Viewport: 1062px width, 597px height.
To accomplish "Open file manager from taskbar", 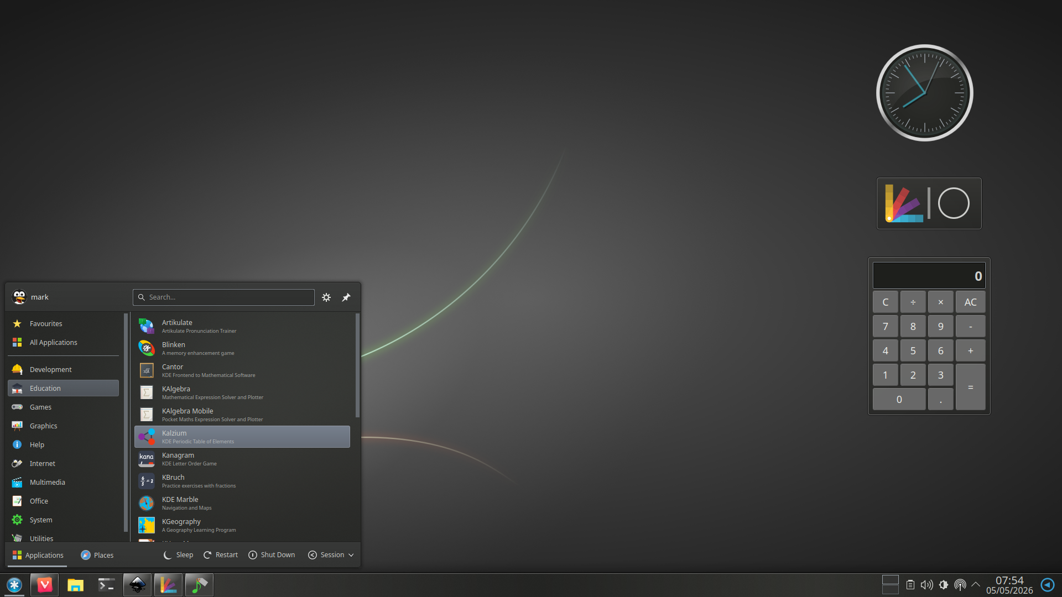I will 75,585.
